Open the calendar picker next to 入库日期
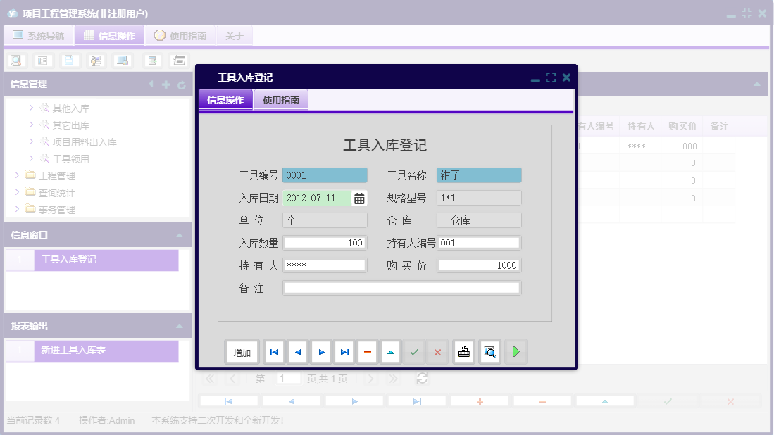The image size is (774, 435). [x=359, y=198]
